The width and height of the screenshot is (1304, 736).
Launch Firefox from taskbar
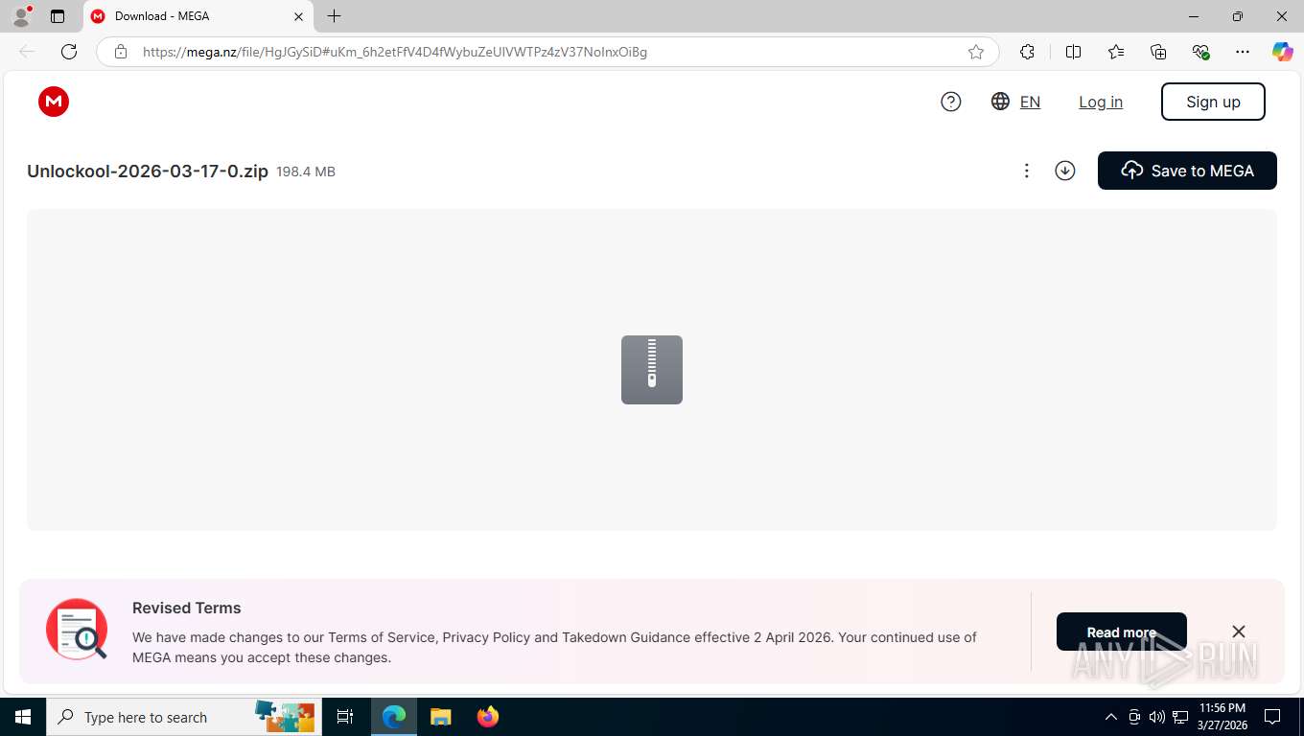488,717
